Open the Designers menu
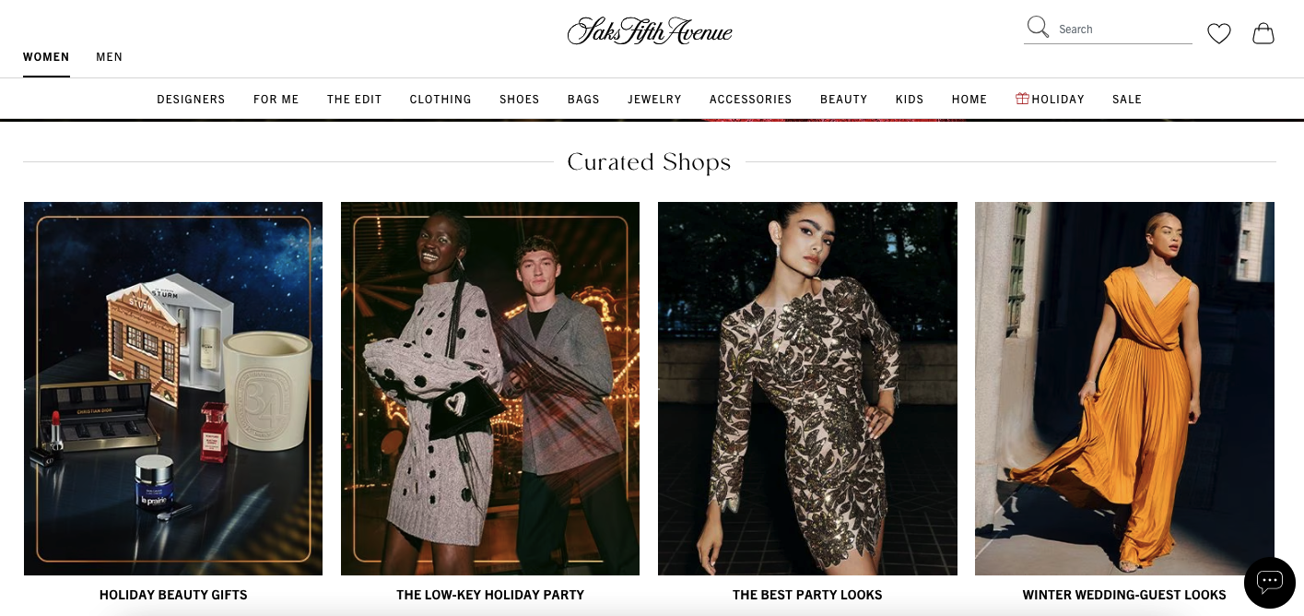 coord(191,100)
